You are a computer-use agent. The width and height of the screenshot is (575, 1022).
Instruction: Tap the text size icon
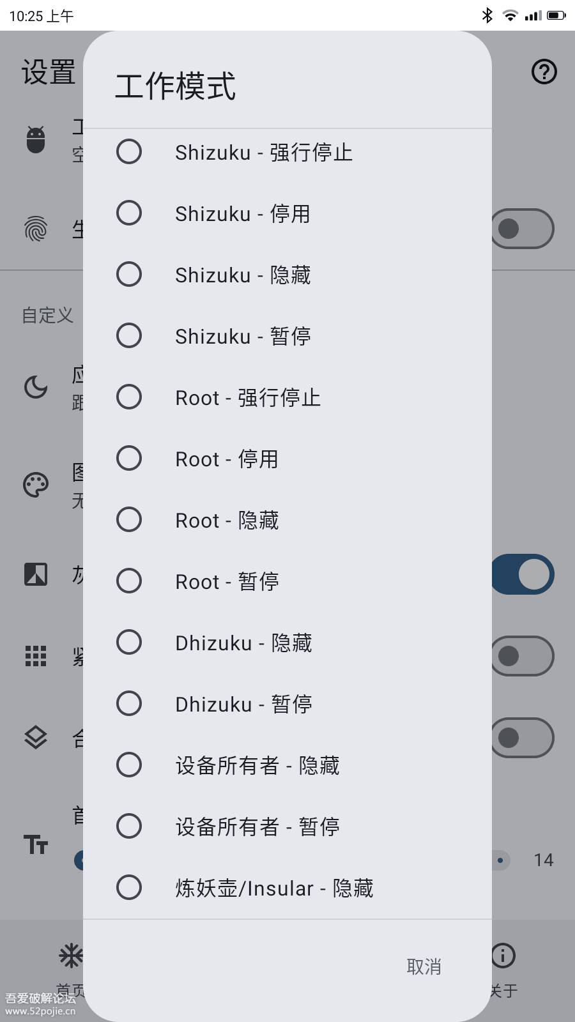pyautogui.click(x=36, y=844)
